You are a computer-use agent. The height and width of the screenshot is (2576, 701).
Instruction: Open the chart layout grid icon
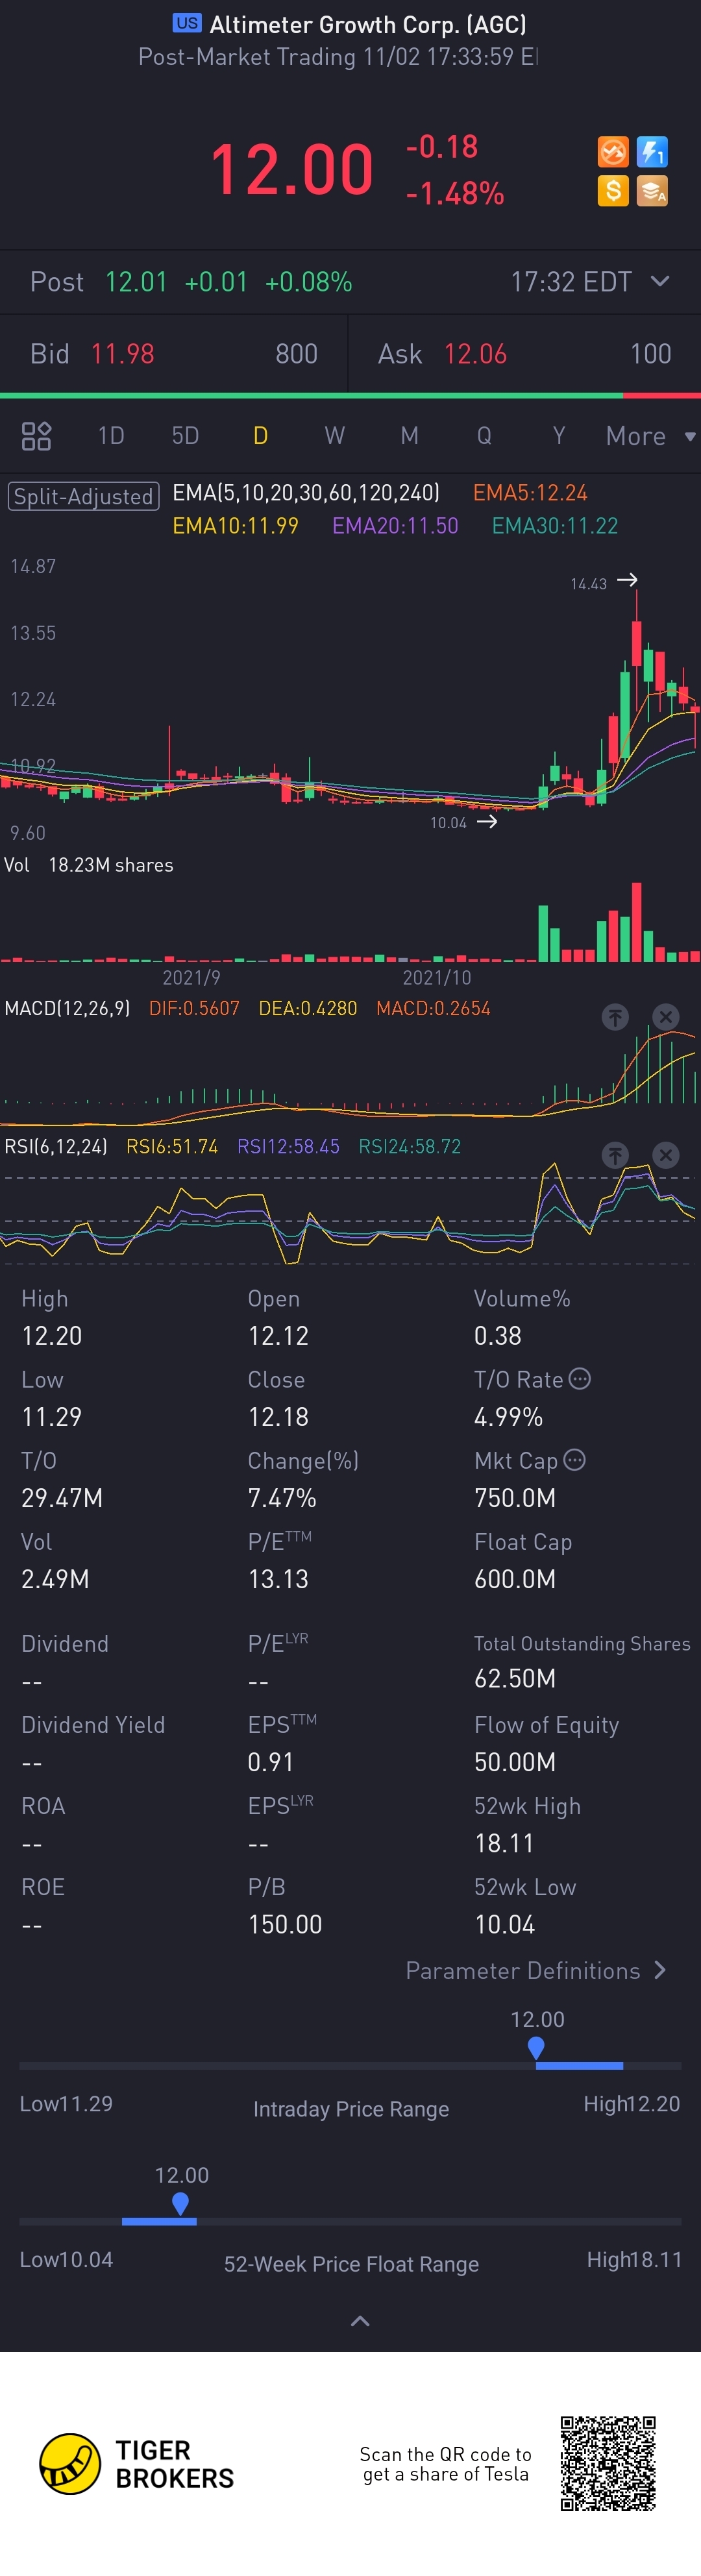click(36, 436)
